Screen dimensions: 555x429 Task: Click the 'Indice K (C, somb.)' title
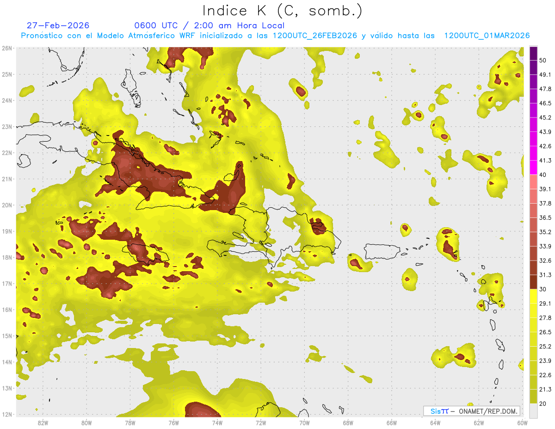pos(282,11)
